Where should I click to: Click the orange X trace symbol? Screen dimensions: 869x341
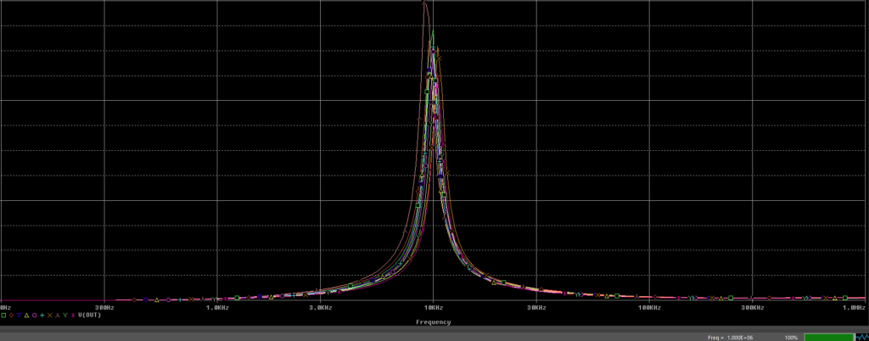pos(49,315)
